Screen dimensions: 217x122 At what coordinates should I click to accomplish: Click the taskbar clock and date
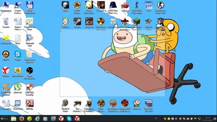point(208,119)
